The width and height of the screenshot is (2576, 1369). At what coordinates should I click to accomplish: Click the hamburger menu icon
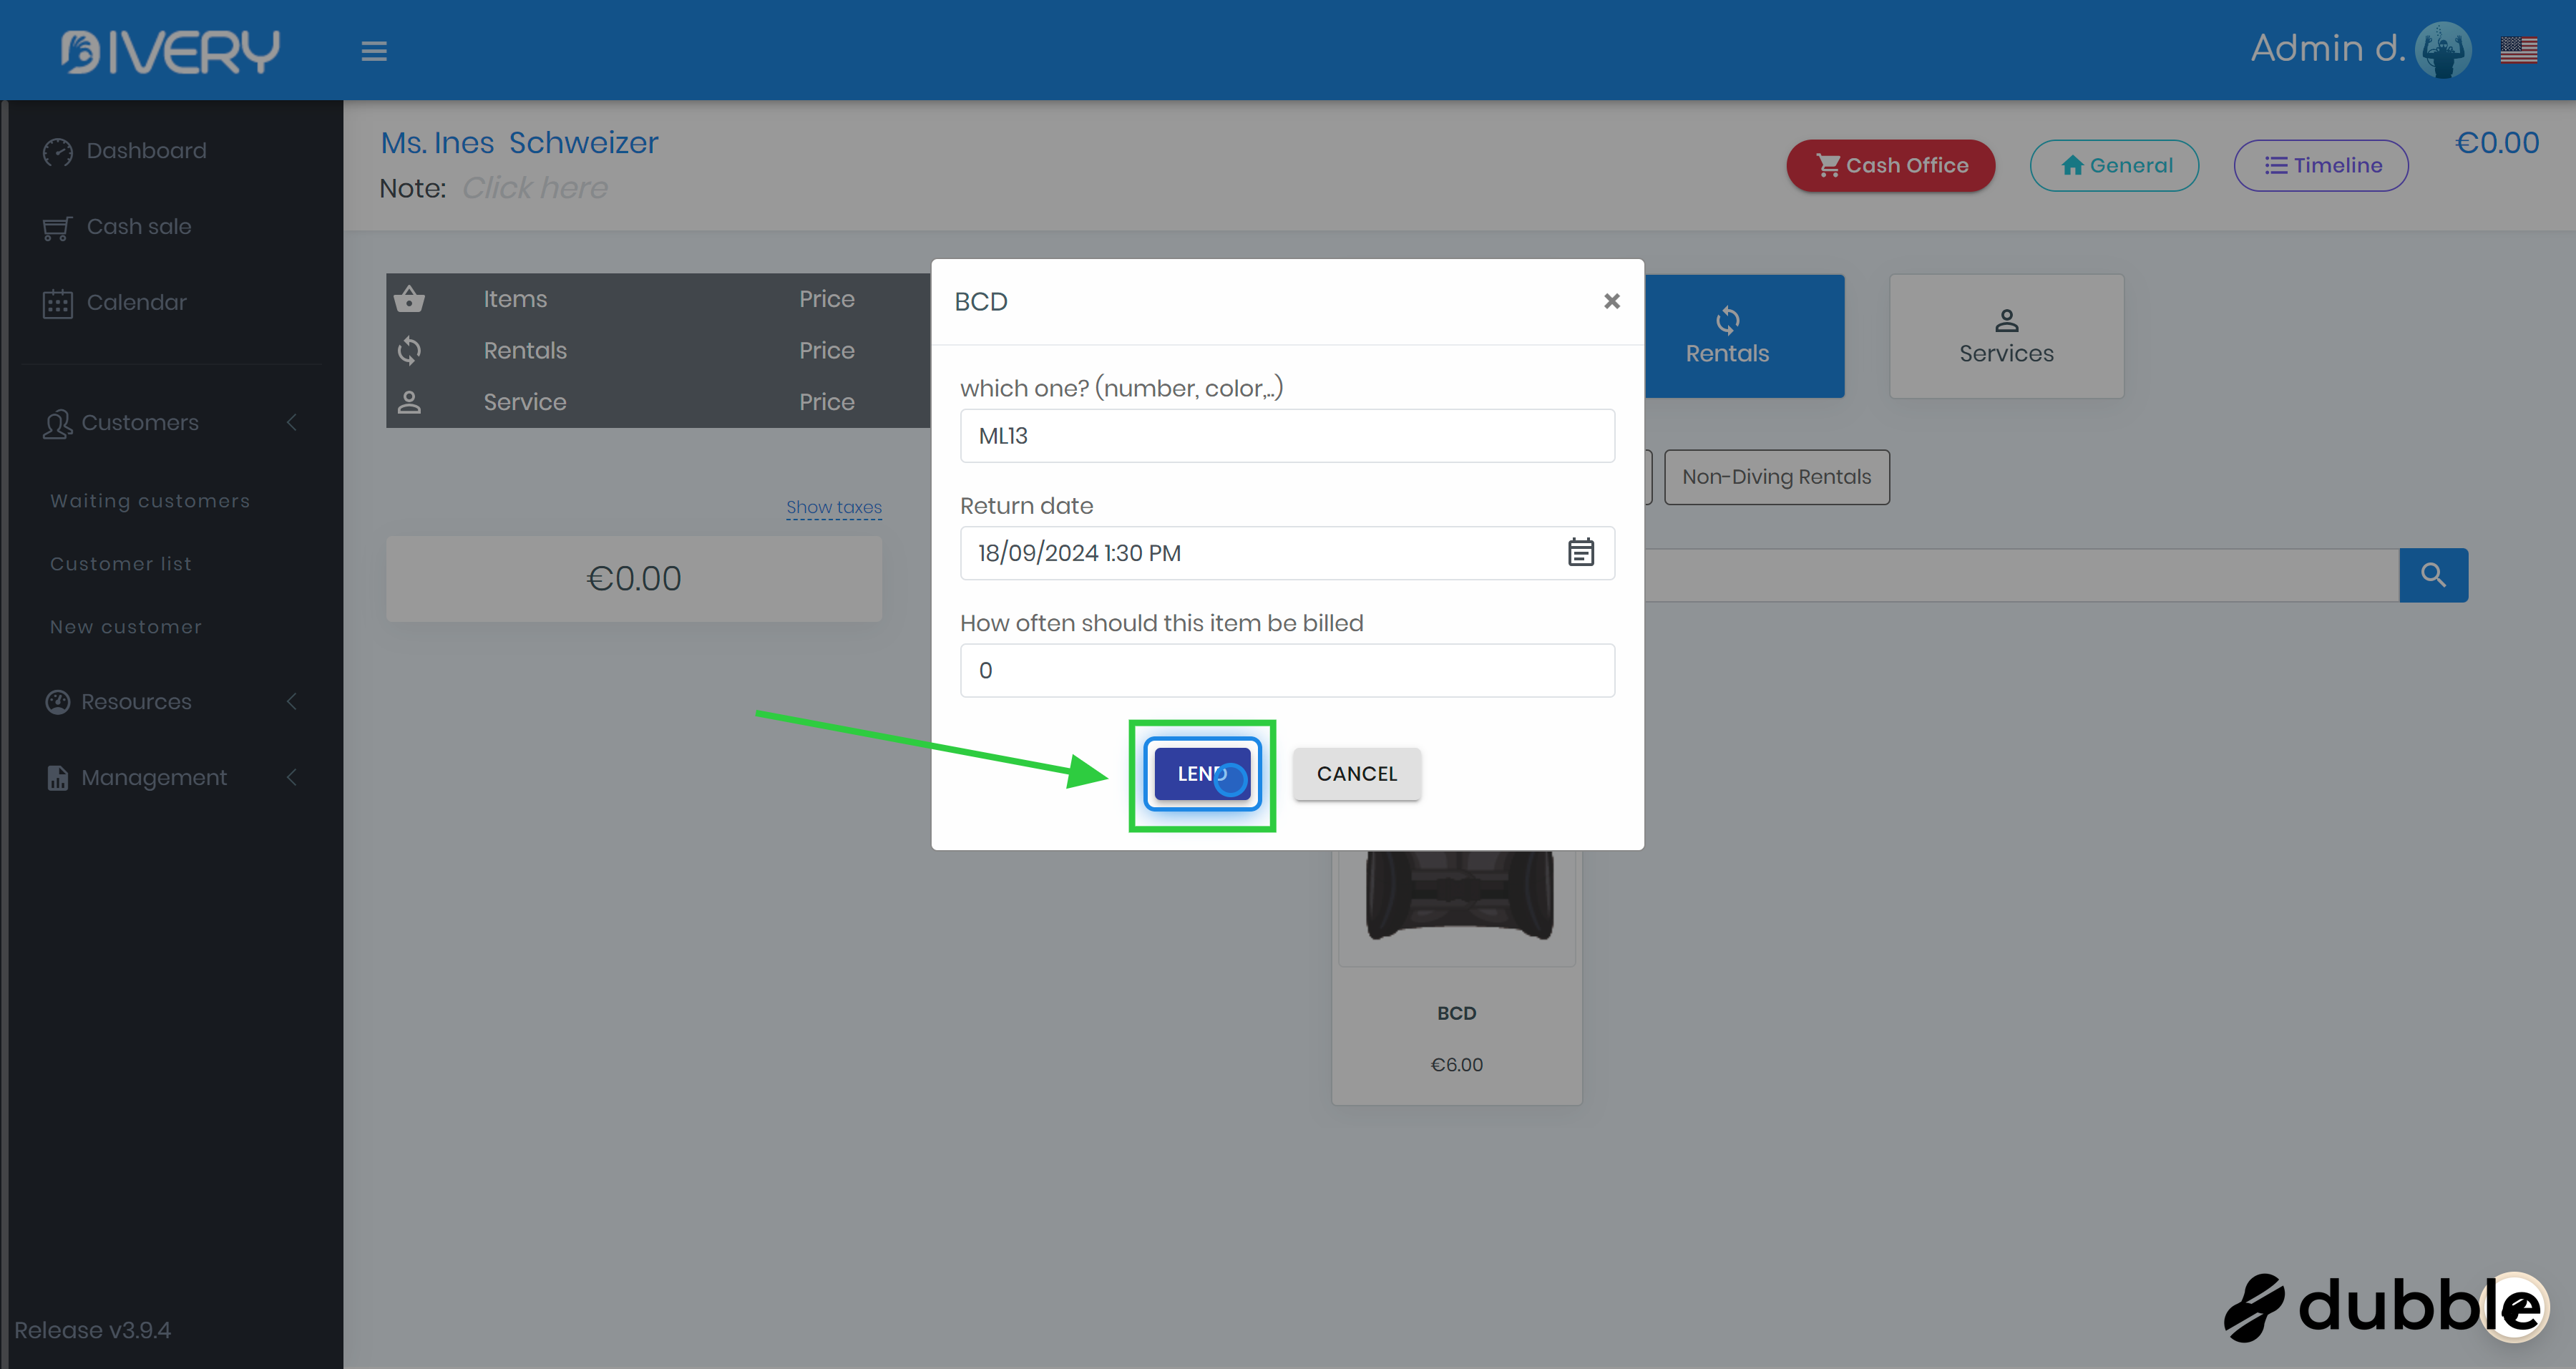pos(374,51)
